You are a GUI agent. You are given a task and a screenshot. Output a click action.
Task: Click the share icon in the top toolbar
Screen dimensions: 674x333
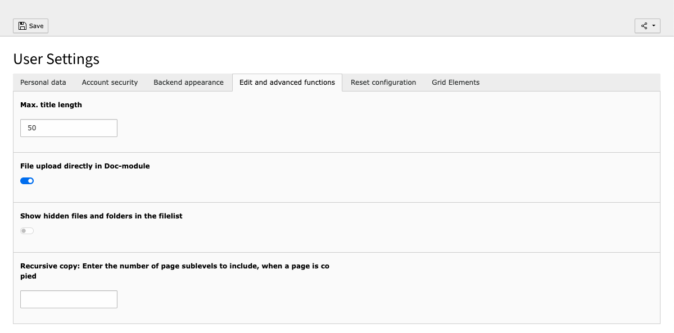(645, 25)
